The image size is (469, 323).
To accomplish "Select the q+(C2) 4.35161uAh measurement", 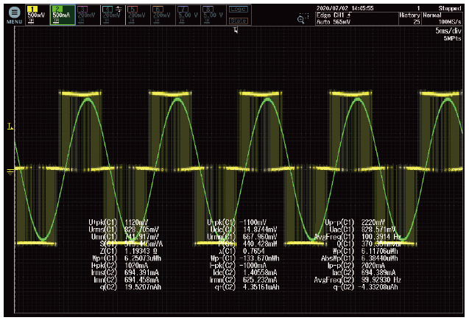I will click(247, 287).
